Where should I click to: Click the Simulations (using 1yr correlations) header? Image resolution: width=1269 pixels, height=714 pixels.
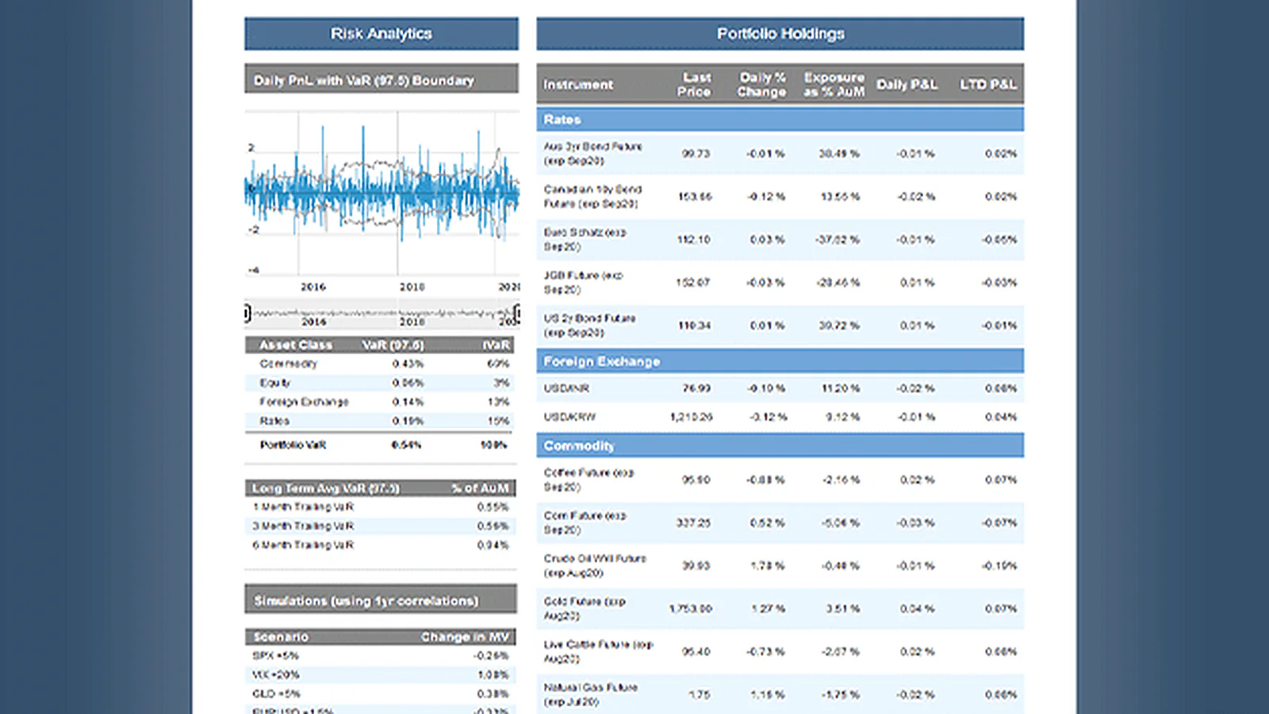[381, 600]
